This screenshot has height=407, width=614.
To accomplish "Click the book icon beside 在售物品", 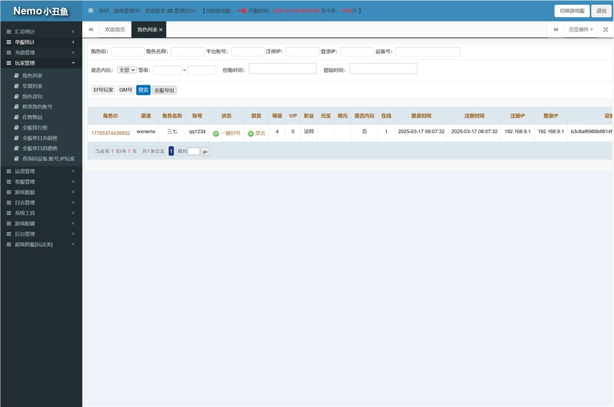I will [16, 117].
